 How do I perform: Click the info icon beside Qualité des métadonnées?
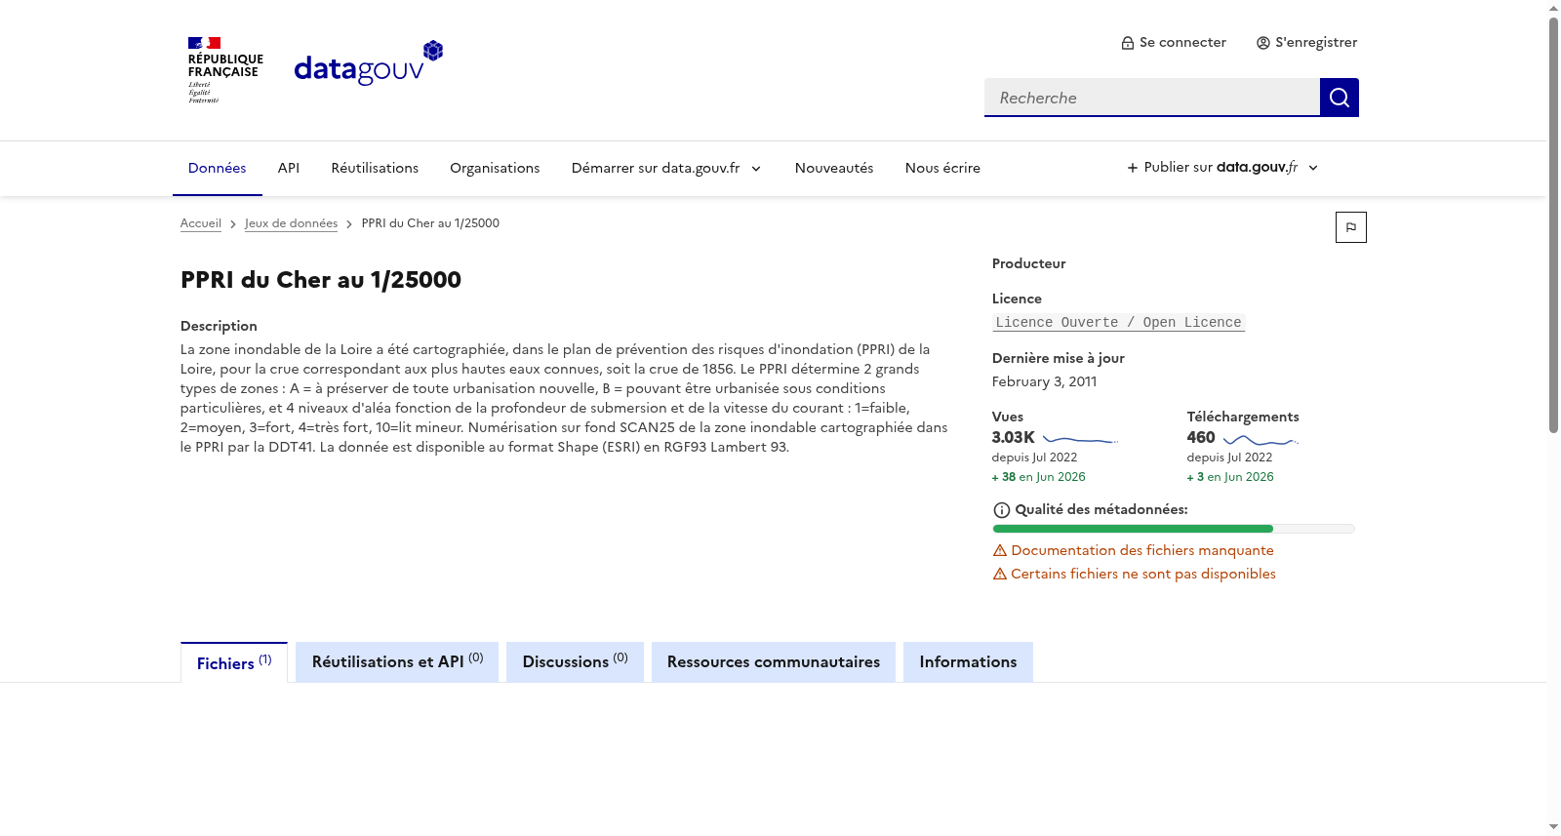click(x=1001, y=510)
